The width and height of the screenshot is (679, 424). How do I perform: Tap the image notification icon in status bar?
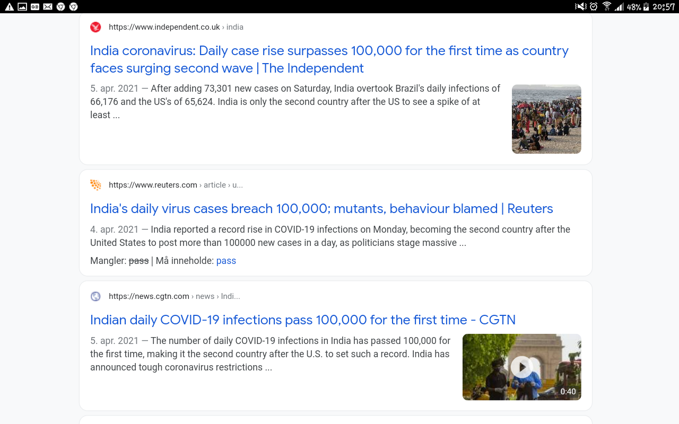click(x=22, y=6)
